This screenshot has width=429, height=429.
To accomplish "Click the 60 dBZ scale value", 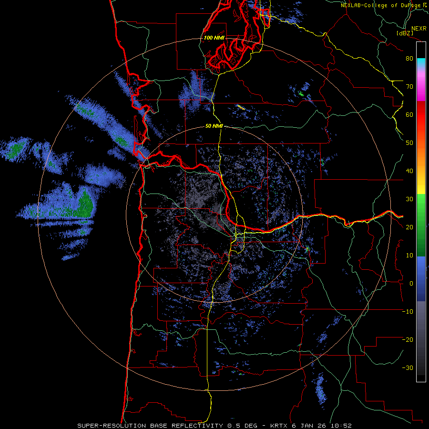I will pos(409,114).
